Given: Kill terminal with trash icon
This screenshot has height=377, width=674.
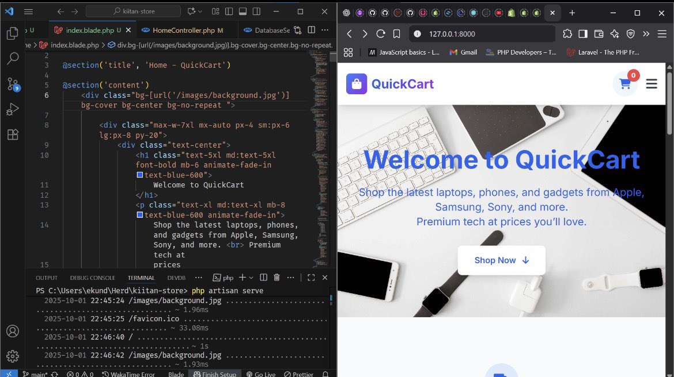Looking at the screenshot, I should click(x=277, y=278).
